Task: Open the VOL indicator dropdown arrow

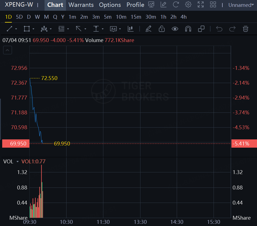Action: [18, 162]
